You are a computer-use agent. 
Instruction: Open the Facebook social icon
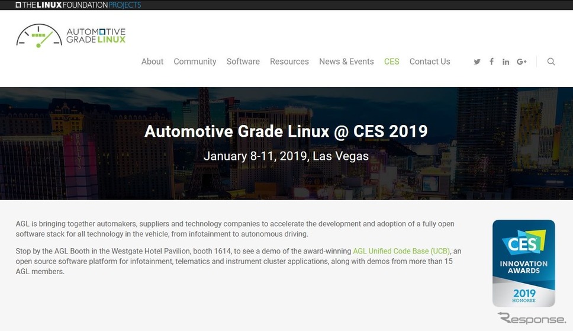[491, 62]
